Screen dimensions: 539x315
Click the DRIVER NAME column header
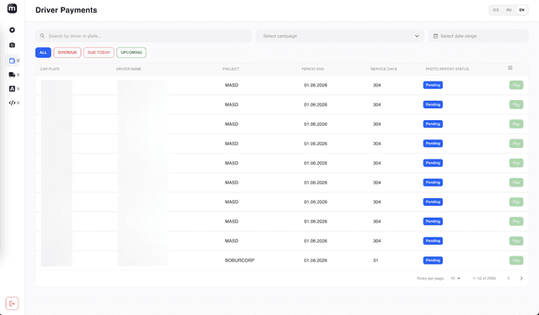click(129, 69)
